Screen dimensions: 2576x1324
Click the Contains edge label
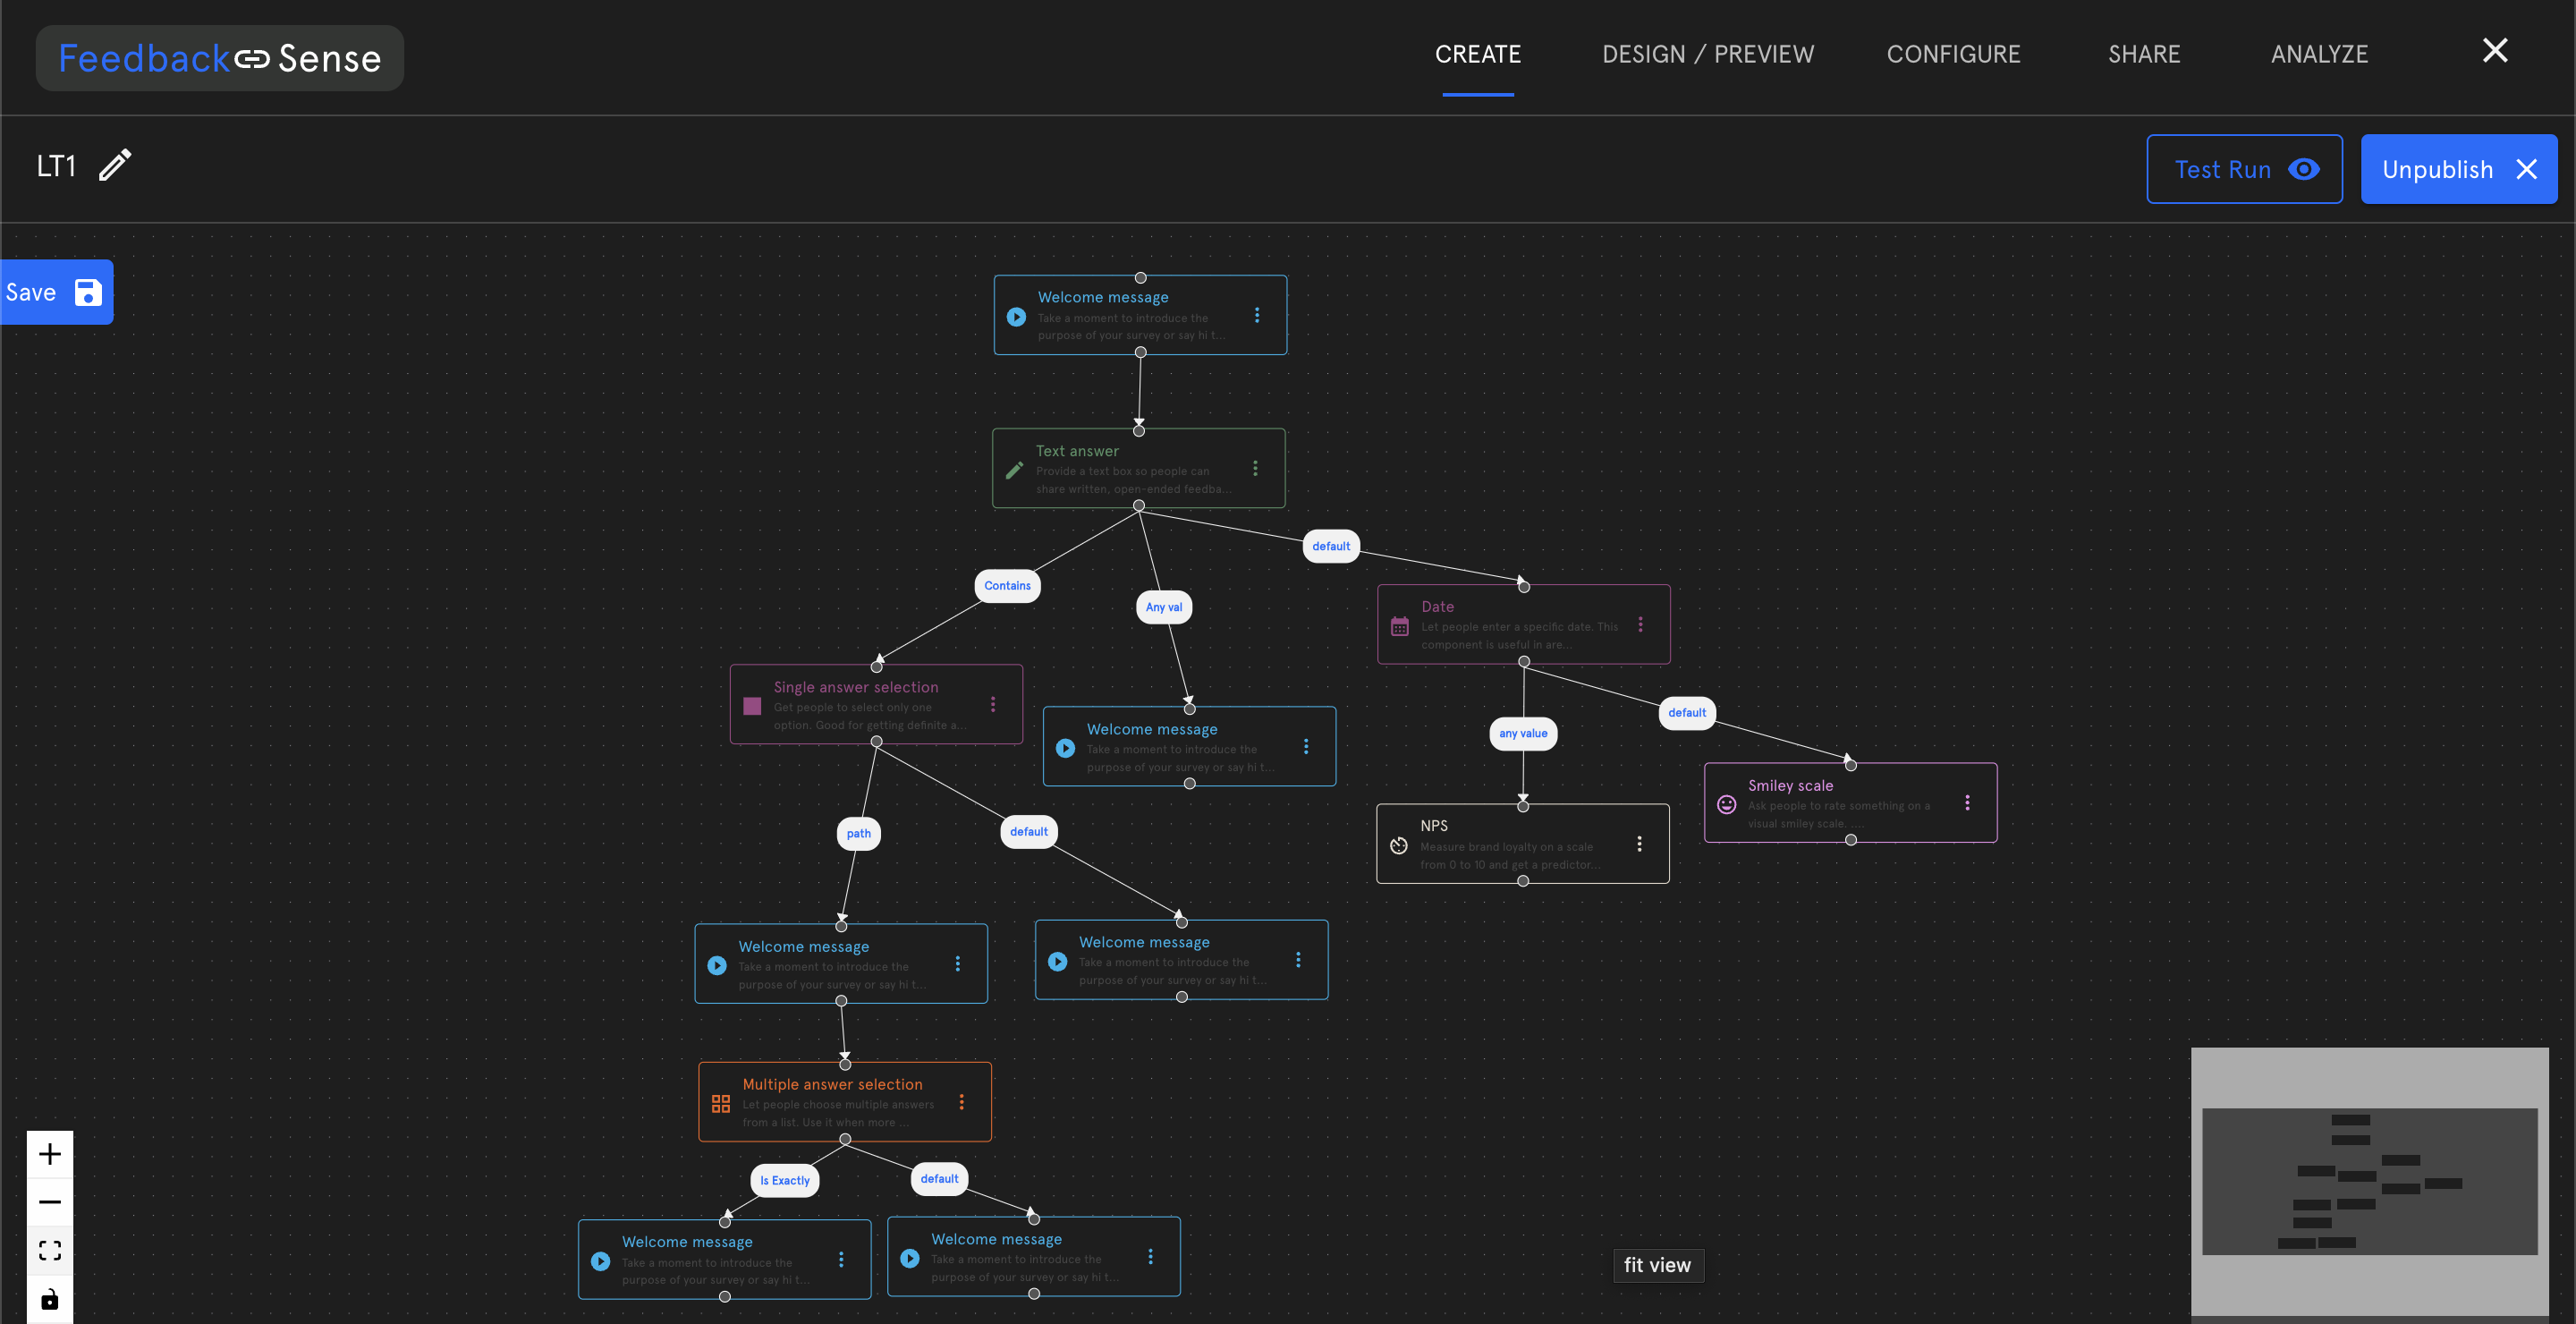[x=1007, y=586]
